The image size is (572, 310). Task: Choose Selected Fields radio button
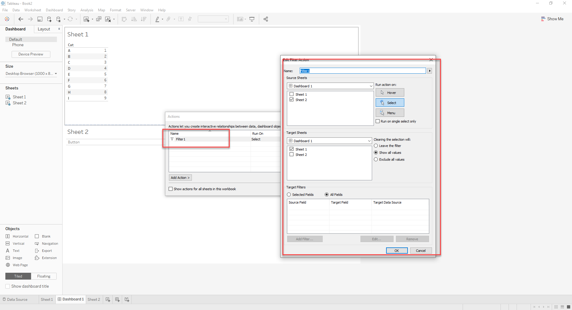(289, 195)
